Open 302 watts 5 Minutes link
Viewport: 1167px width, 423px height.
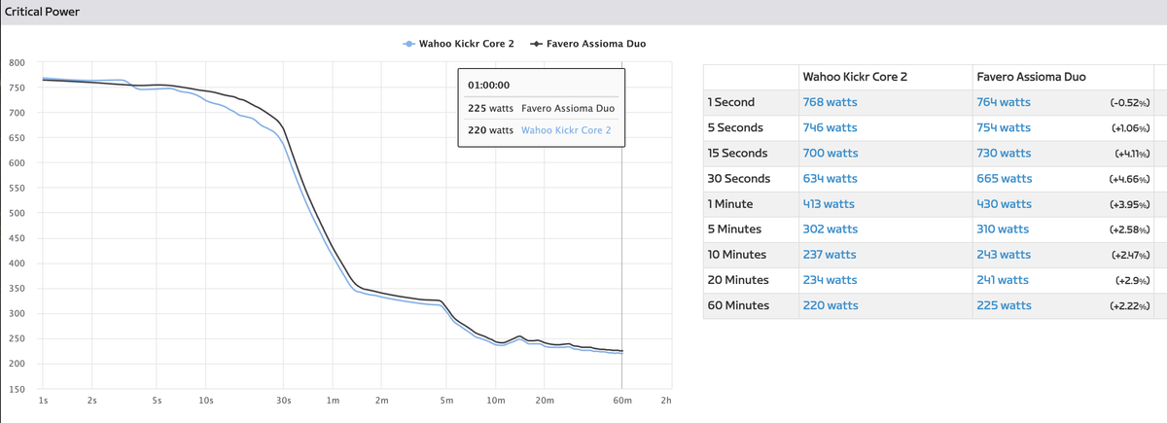pos(831,229)
